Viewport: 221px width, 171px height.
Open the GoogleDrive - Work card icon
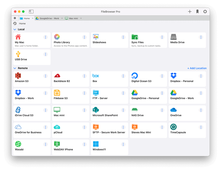(x=174, y=93)
